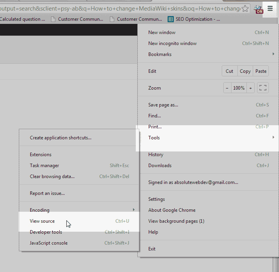Image resolution: width=279 pixels, height=272 pixels.
Task: Open History from the menu
Action: click(x=208, y=155)
